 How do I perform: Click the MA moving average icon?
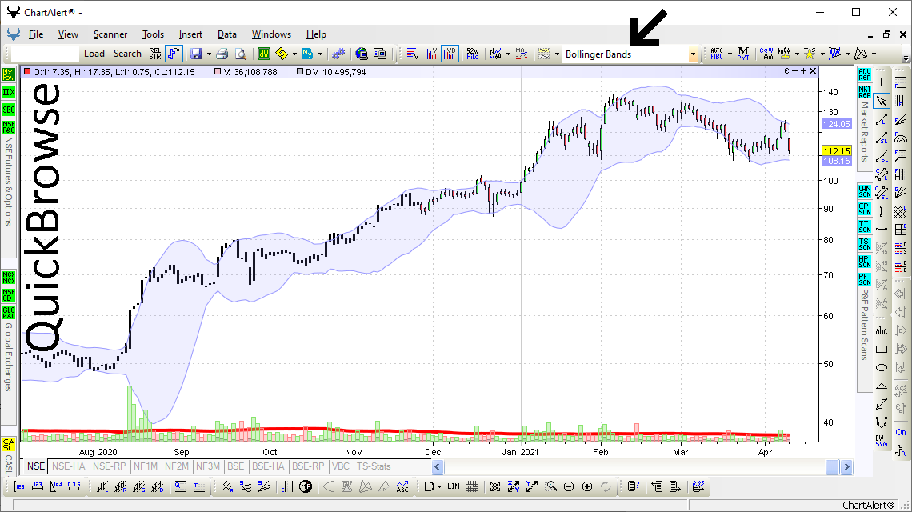(x=521, y=54)
